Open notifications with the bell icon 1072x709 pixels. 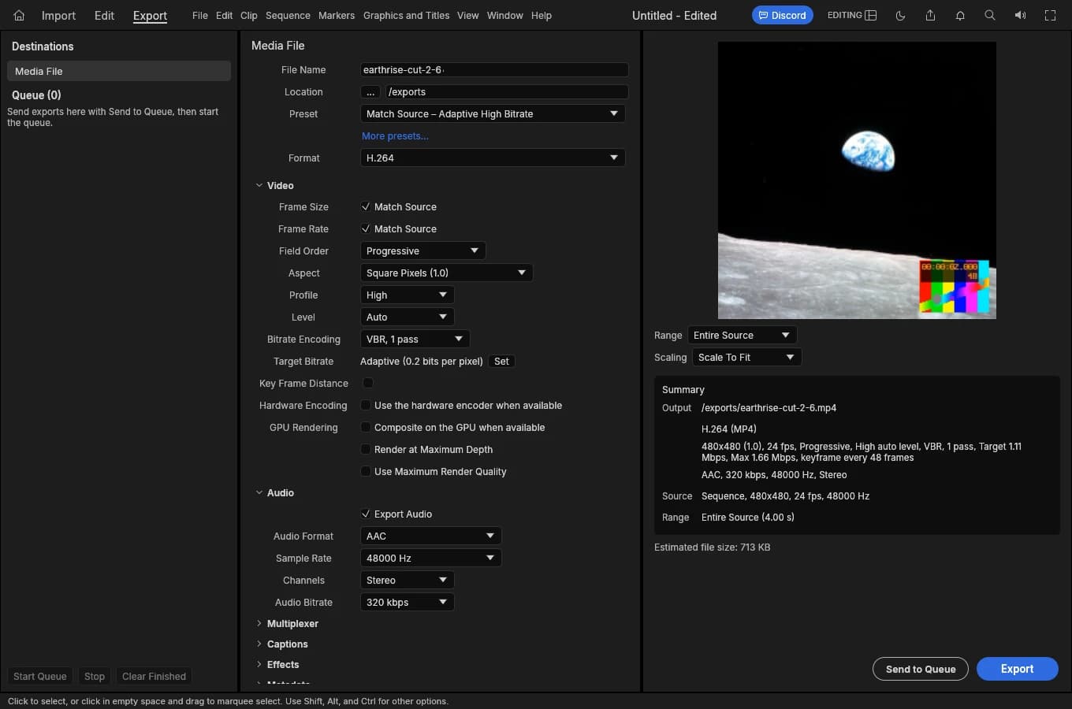960,15
